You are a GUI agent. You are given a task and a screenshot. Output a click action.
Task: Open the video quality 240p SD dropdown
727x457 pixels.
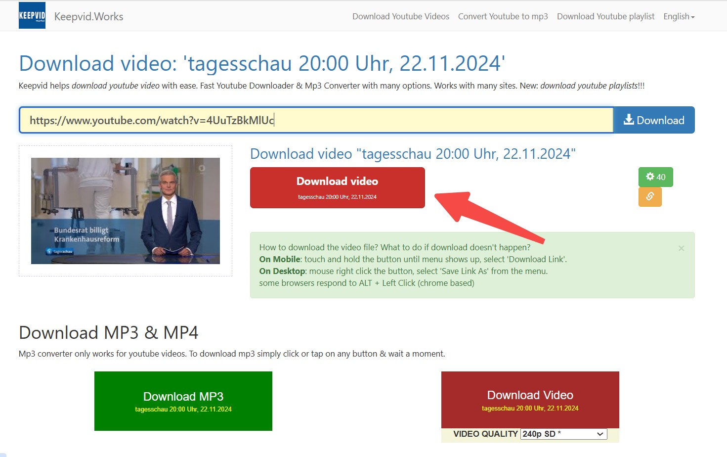pyautogui.click(x=563, y=434)
